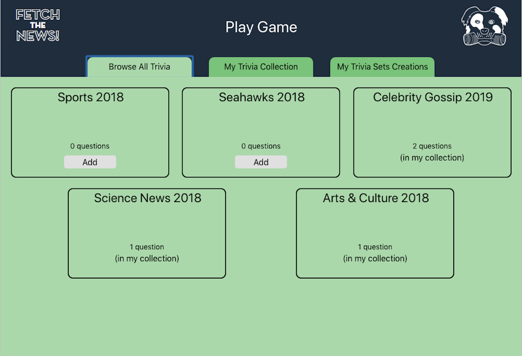Click 'in my collection' under Arts & Culture 2018
The image size is (522, 356).
tap(375, 258)
